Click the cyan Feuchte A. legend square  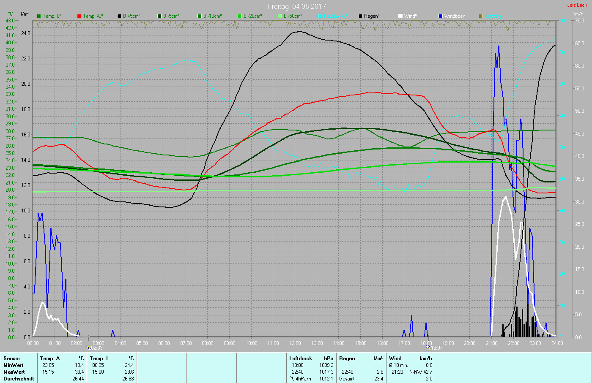pyautogui.click(x=320, y=16)
